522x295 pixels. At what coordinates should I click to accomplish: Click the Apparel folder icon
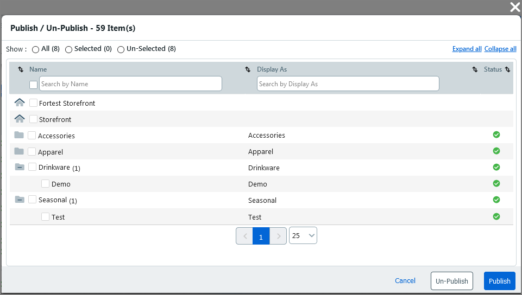pos(19,151)
